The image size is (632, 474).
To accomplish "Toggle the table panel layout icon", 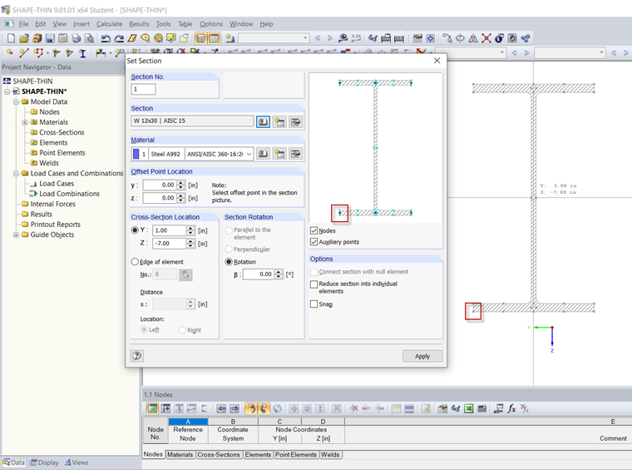I will click(214, 38).
